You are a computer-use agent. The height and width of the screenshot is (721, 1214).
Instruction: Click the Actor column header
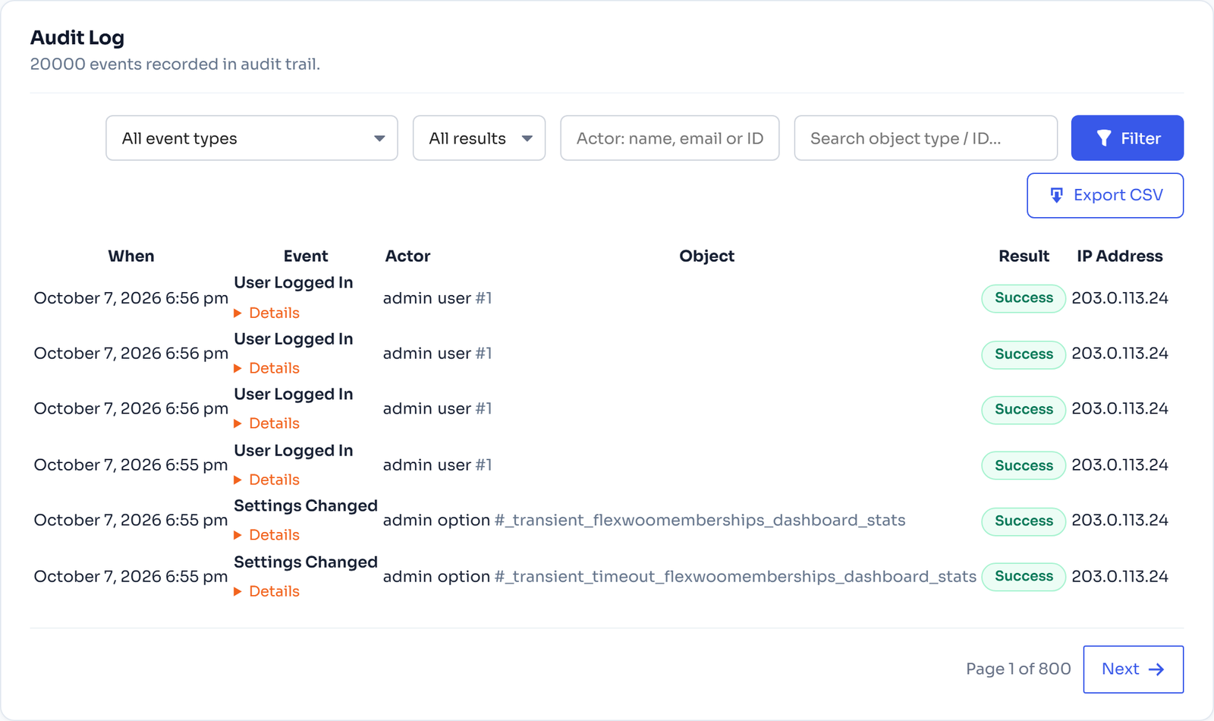407,257
